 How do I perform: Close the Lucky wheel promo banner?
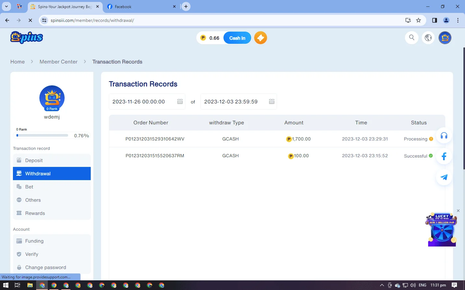coord(458,211)
